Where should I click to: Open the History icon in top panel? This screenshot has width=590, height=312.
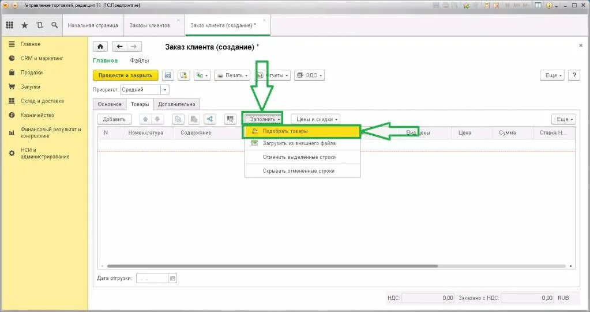(40, 25)
